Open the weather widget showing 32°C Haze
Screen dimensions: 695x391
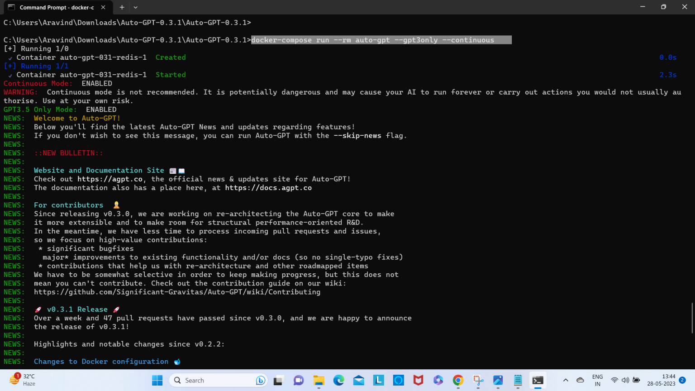23,380
